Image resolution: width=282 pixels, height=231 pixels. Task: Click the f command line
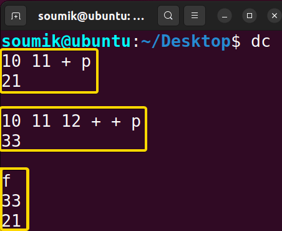pyautogui.click(x=6, y=180)
